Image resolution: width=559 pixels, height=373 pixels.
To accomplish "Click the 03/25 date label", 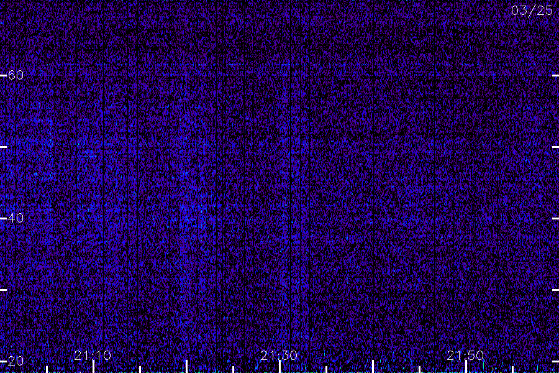I will tap(532, 11).
